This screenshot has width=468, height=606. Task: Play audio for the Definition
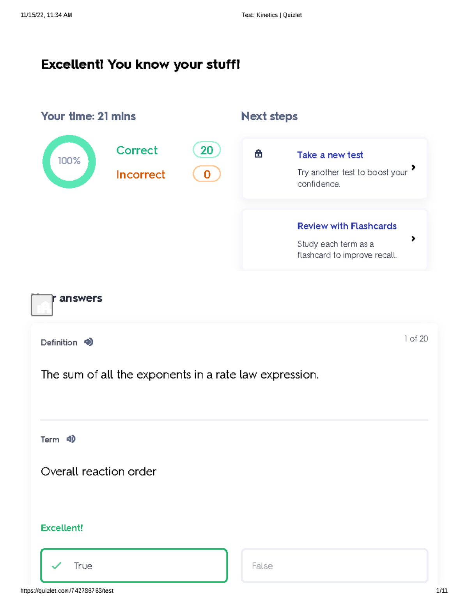click(89, 342)
